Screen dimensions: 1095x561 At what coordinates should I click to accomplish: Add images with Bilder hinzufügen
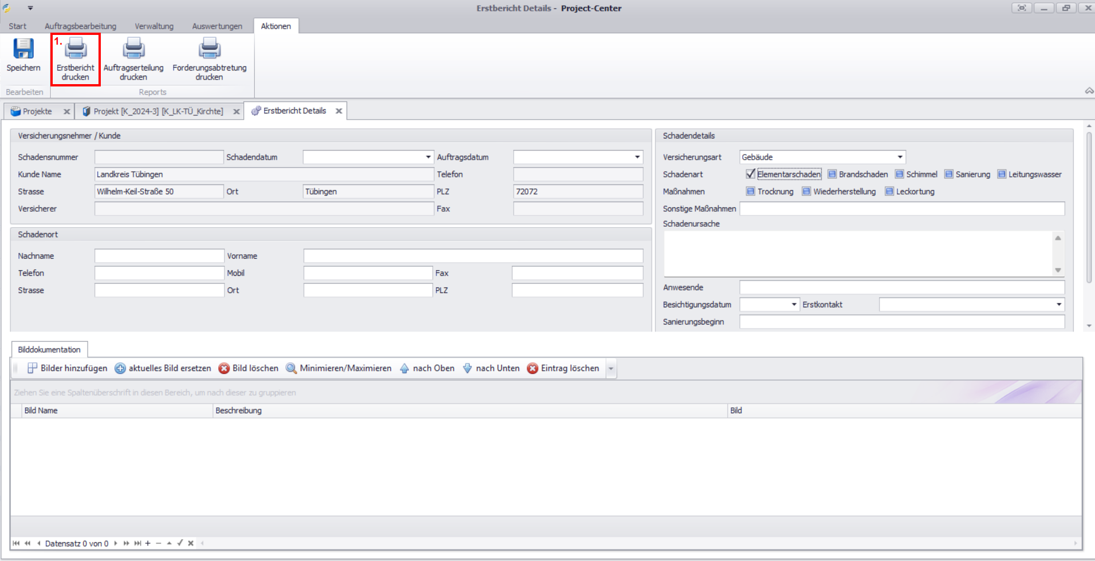(x=68, y=368)
